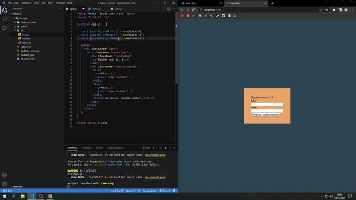
Task: Open the Chrome three-dot menu
Action: pos(352,10)
